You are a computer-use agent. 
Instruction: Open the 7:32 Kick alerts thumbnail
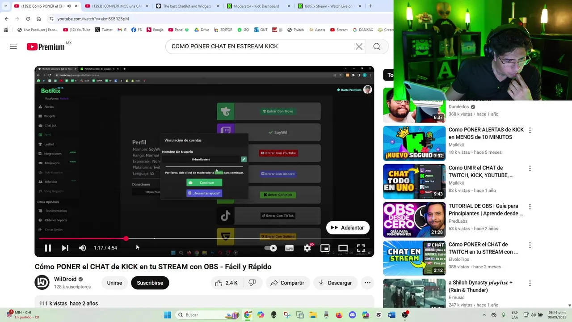[414, 143]
